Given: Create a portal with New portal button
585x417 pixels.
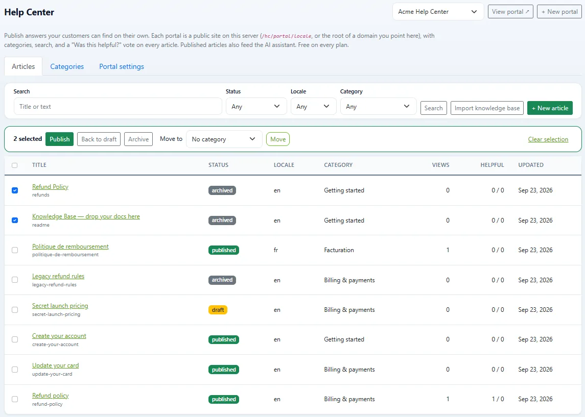Looking at the screenshot, I should pos(559,12).
